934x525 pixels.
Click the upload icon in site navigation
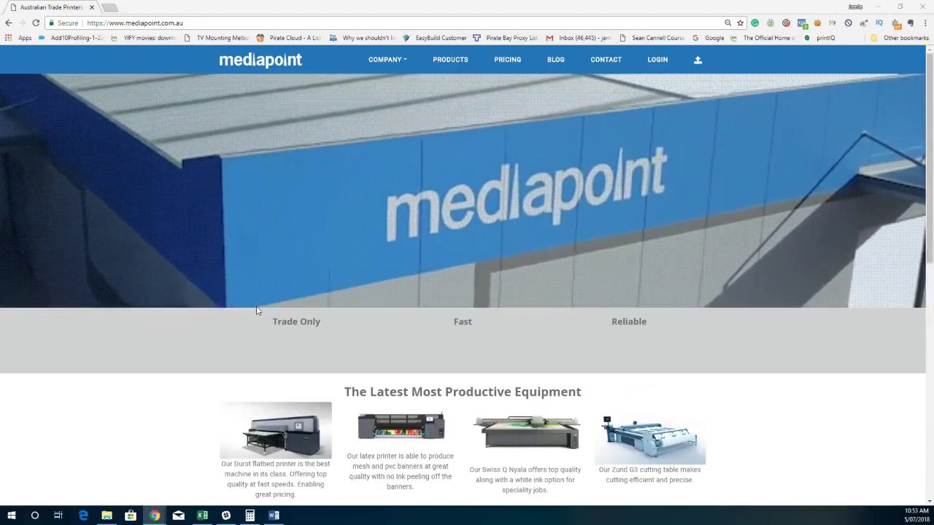pos(698,60)
